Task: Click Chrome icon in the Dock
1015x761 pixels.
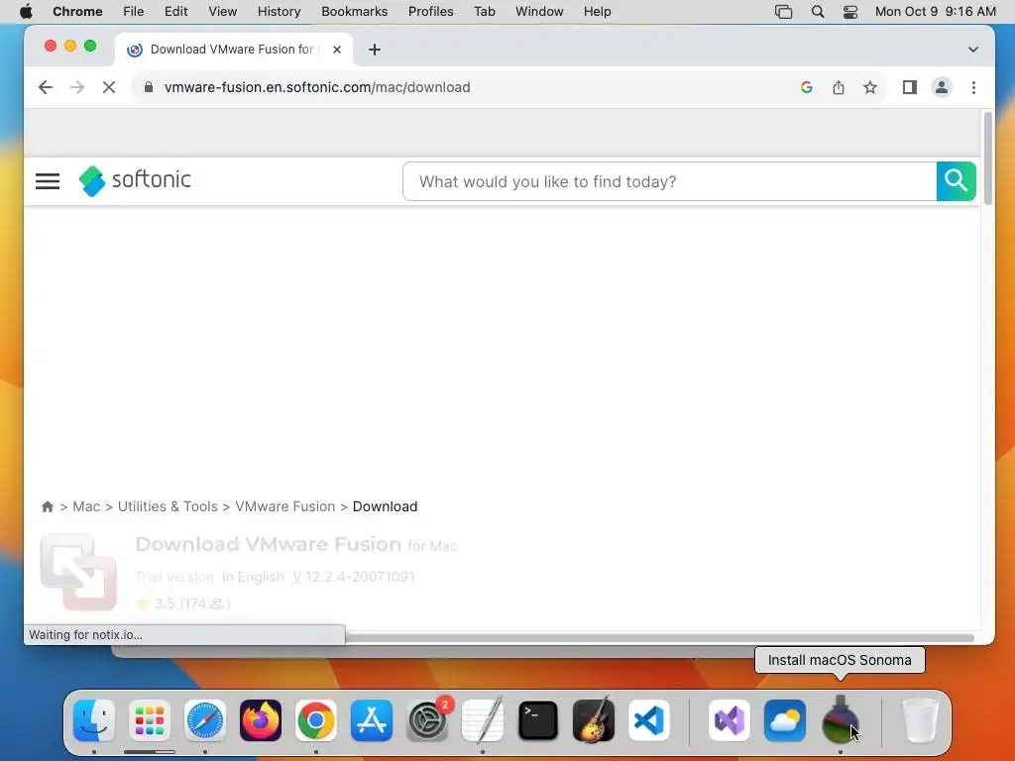Action: click(x=316, y=720)
